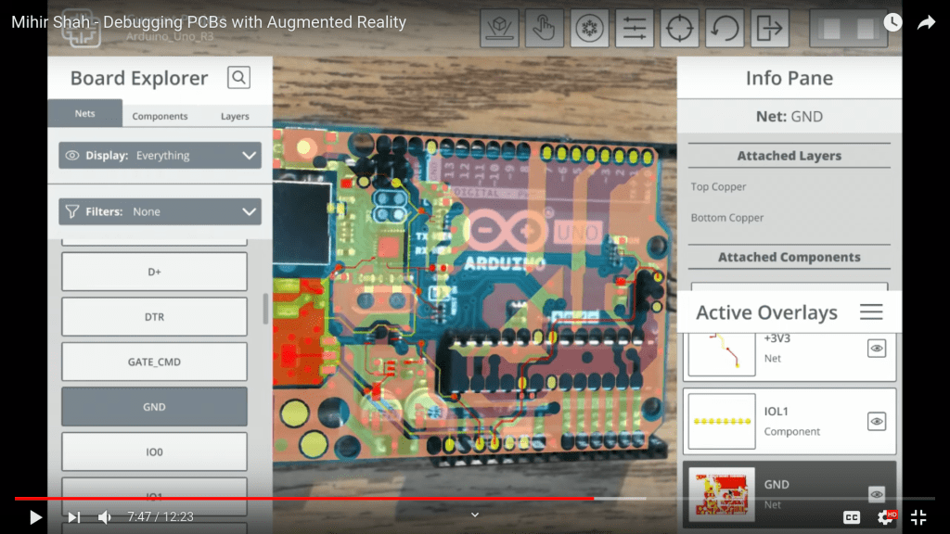This screenshot has height=534, width=950.
Task: Toggle visibility of the +3V3 net overlay
Action: point(876,348)
